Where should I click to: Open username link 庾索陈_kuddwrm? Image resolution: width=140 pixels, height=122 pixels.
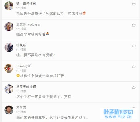(x=28, y=24)
